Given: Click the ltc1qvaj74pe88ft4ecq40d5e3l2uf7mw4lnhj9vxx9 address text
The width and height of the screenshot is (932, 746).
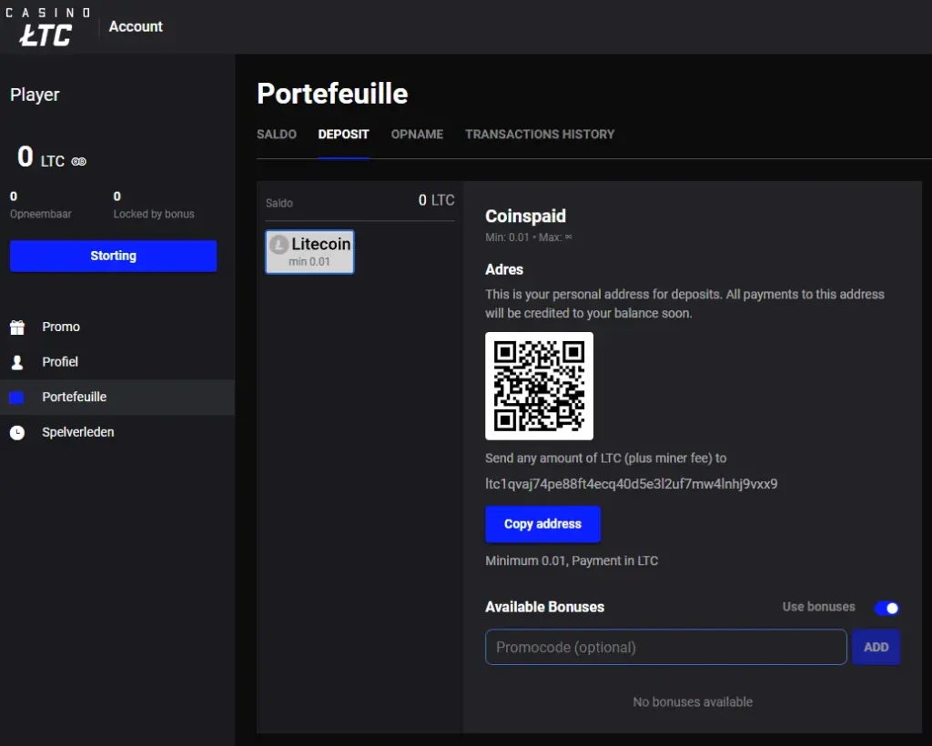Looking at the screenshot, I should tap(632, 484).
